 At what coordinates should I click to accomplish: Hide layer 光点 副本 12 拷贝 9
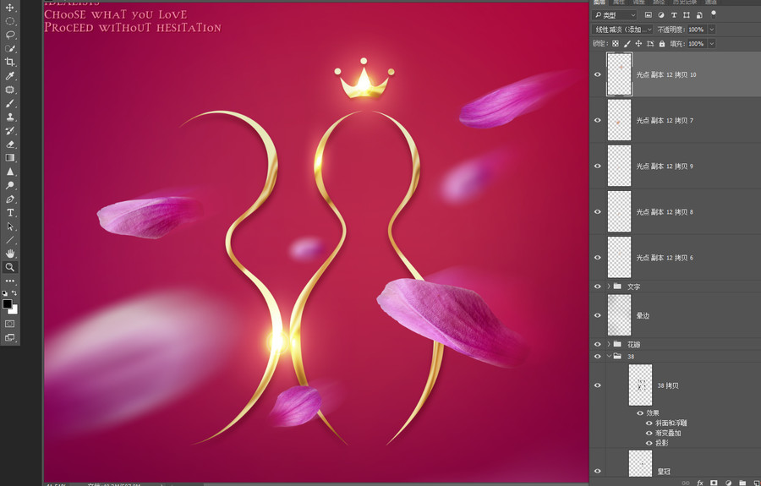tap(598, 166)
